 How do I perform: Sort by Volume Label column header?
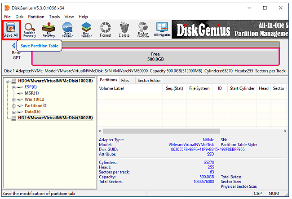[130, 88]
